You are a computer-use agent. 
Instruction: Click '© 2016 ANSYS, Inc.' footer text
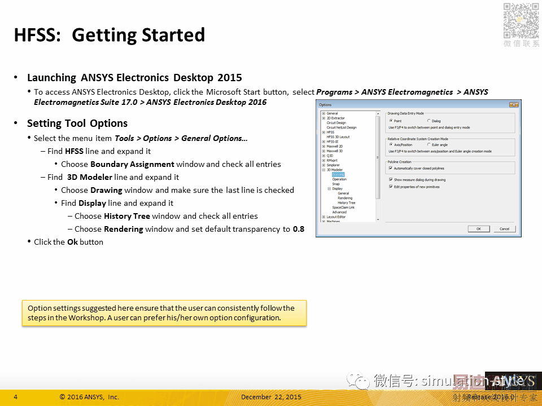click(89, 397)
